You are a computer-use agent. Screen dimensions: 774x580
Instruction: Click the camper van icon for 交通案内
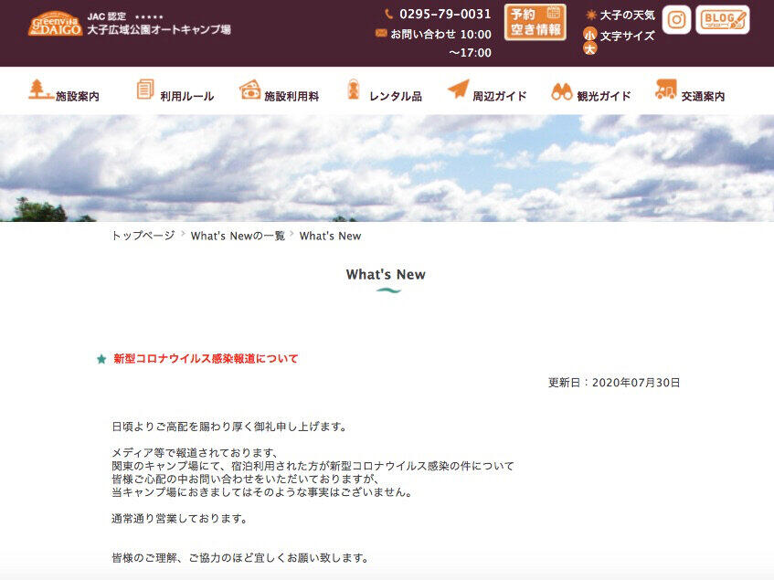point(665,90)
